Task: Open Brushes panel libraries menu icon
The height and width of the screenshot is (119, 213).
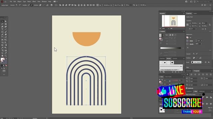Action: [160, 72]
